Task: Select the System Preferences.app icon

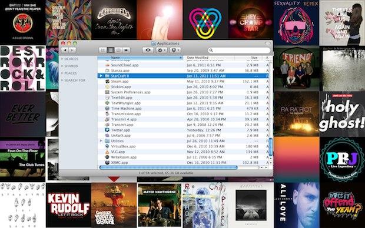Action: (x=107, y=92)
